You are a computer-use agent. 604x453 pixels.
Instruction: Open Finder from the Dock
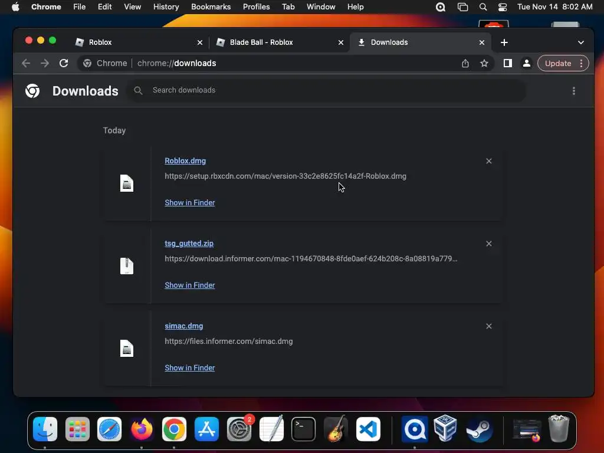pos(45,429)
